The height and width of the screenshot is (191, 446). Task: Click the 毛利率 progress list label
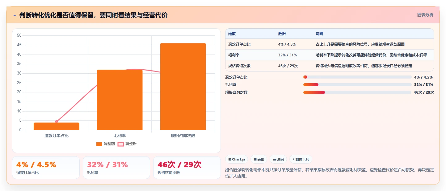point(231,85)
